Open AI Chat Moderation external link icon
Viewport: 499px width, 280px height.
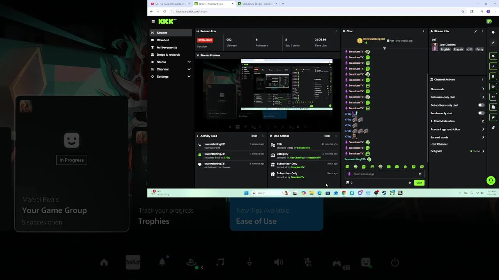(x=483, y=121)
